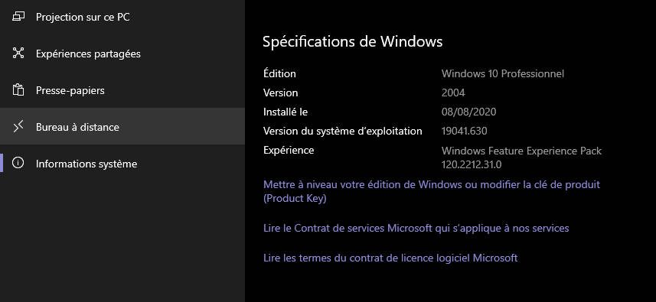Open the Contrat de services Microsoft link
Screen dimensions: 656x302
click(x=416, y=228)
